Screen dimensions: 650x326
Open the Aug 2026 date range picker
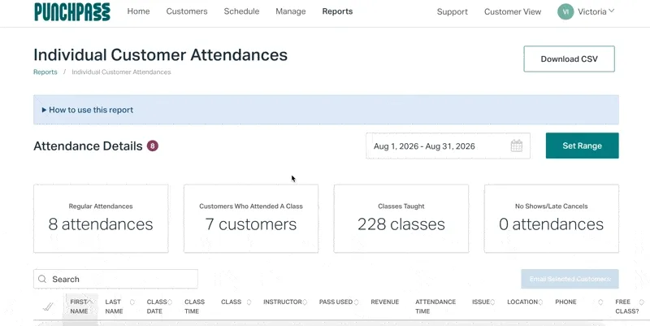pos(448,146)
